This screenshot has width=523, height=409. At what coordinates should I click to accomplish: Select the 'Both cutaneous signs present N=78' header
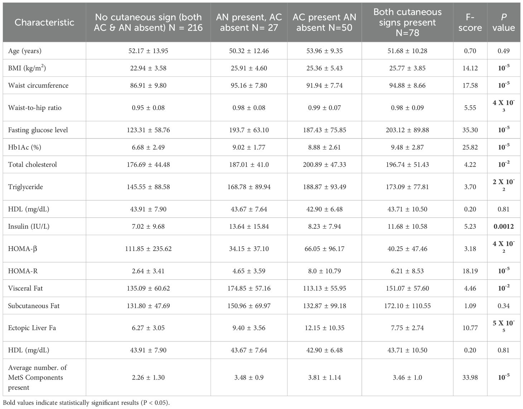407,22
